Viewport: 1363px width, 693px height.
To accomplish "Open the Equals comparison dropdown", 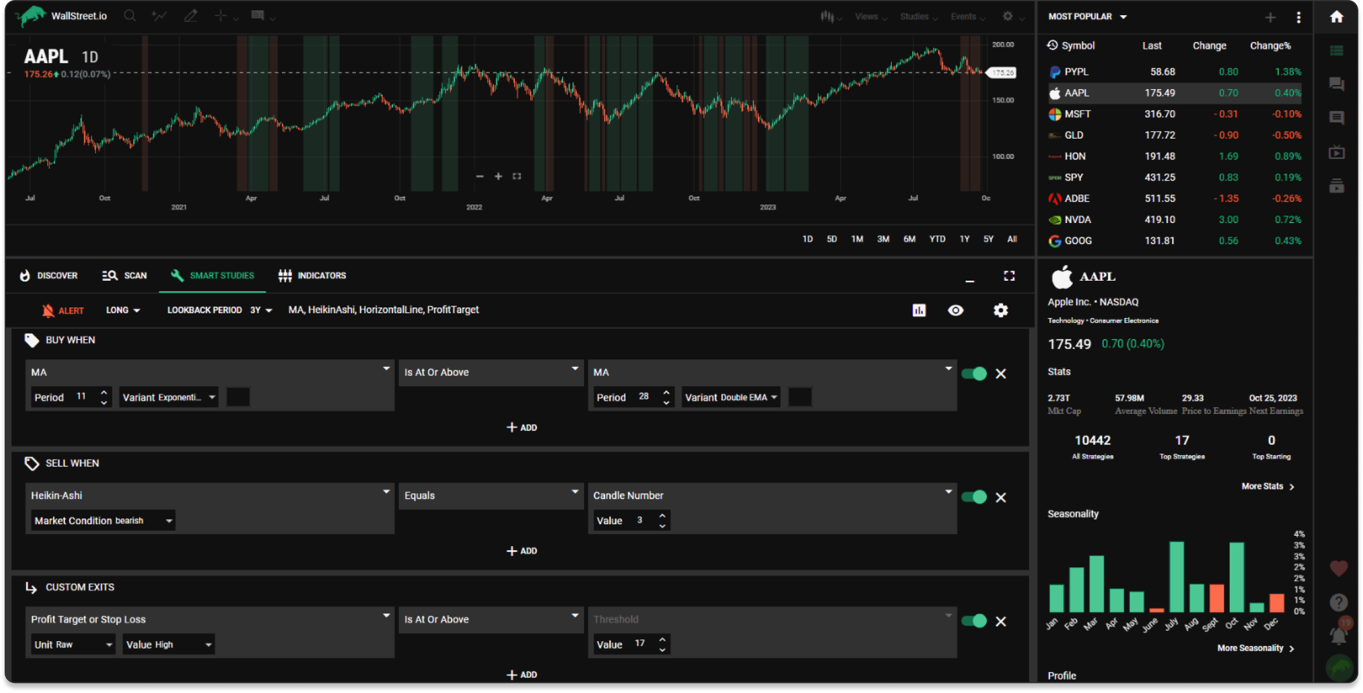I will pos(491,496).
